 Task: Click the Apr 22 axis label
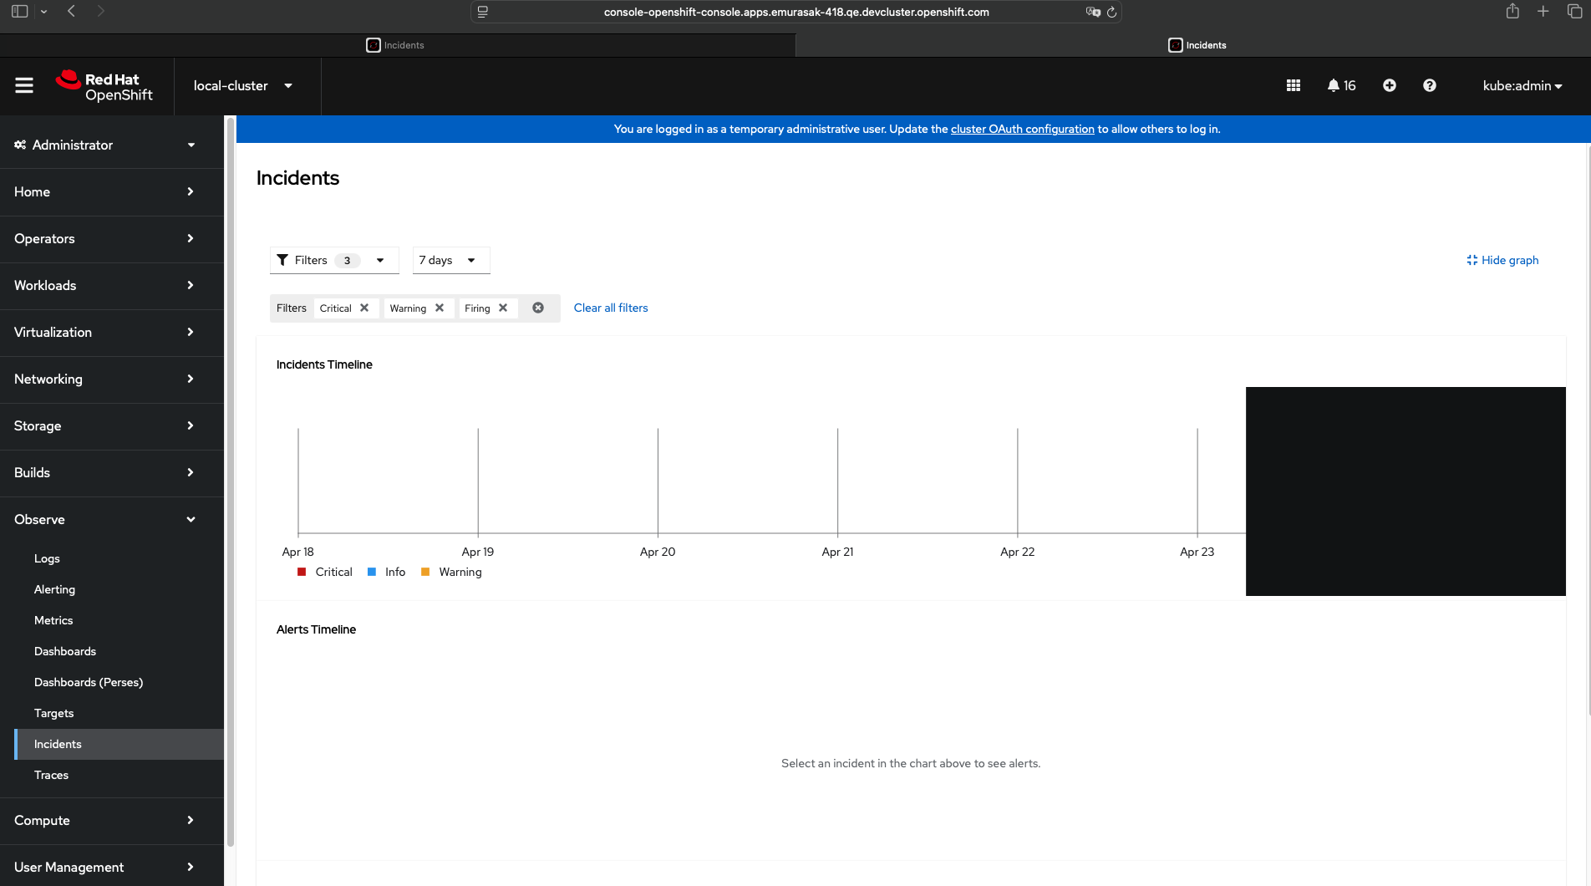(1017, 552)
